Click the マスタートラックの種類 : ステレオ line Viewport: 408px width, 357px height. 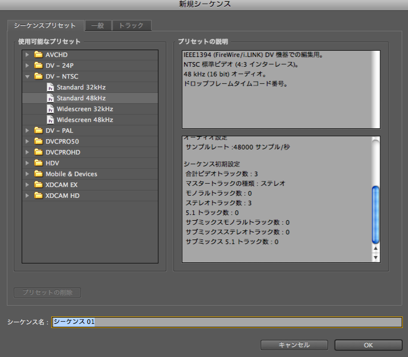coord(235,184)
